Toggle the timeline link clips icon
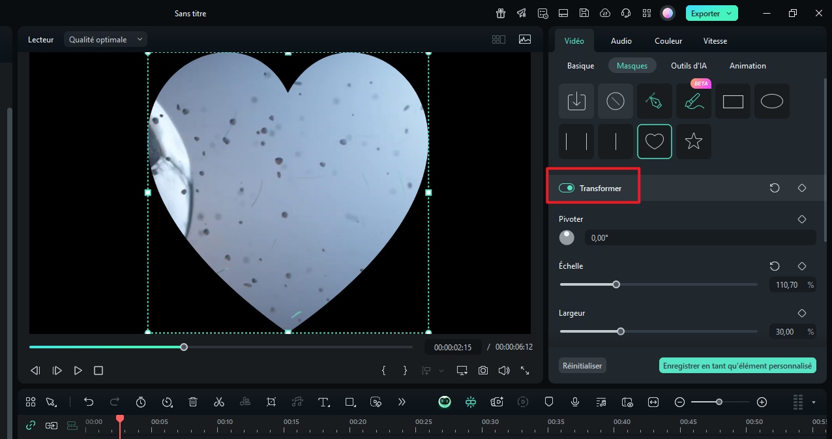This screenshot has height=439, width=832. tap(31, 425)
